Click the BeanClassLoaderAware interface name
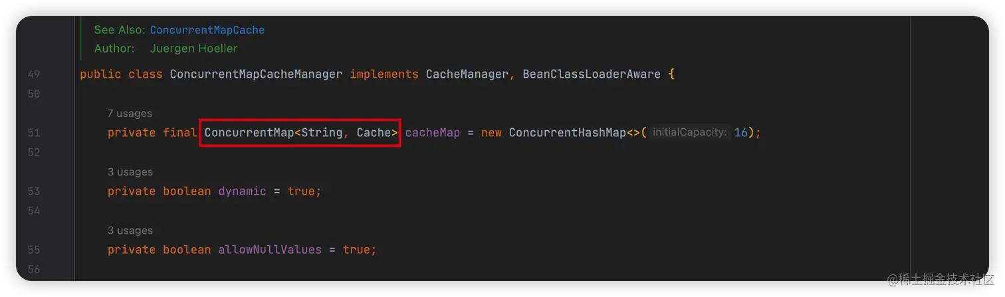 [592, 74]
